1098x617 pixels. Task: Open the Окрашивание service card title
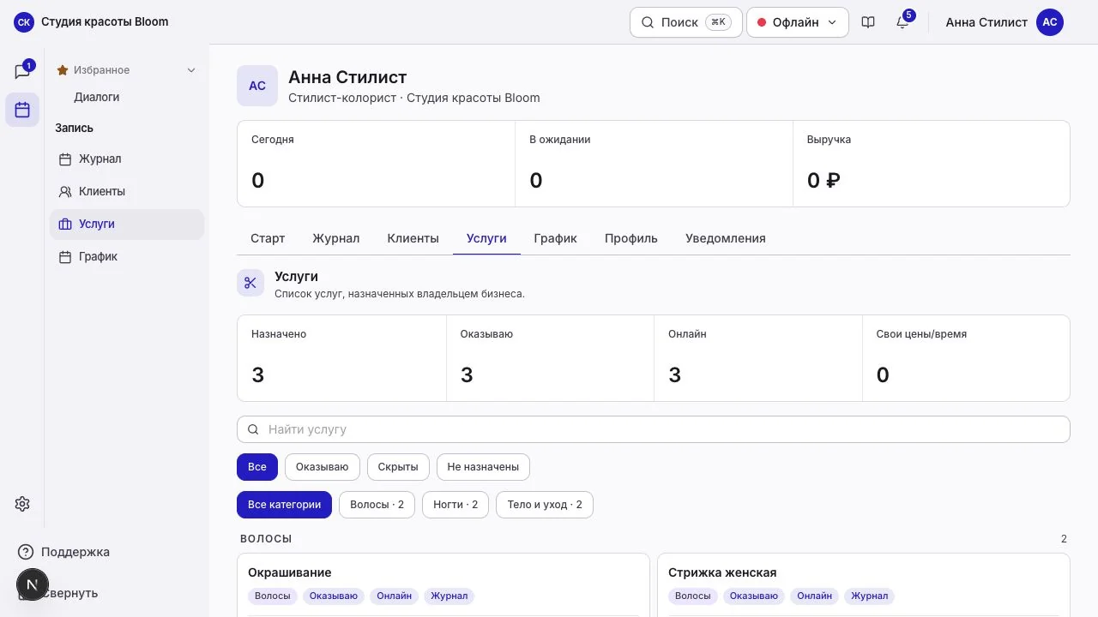pyautogui.click(x=290, y=572)
